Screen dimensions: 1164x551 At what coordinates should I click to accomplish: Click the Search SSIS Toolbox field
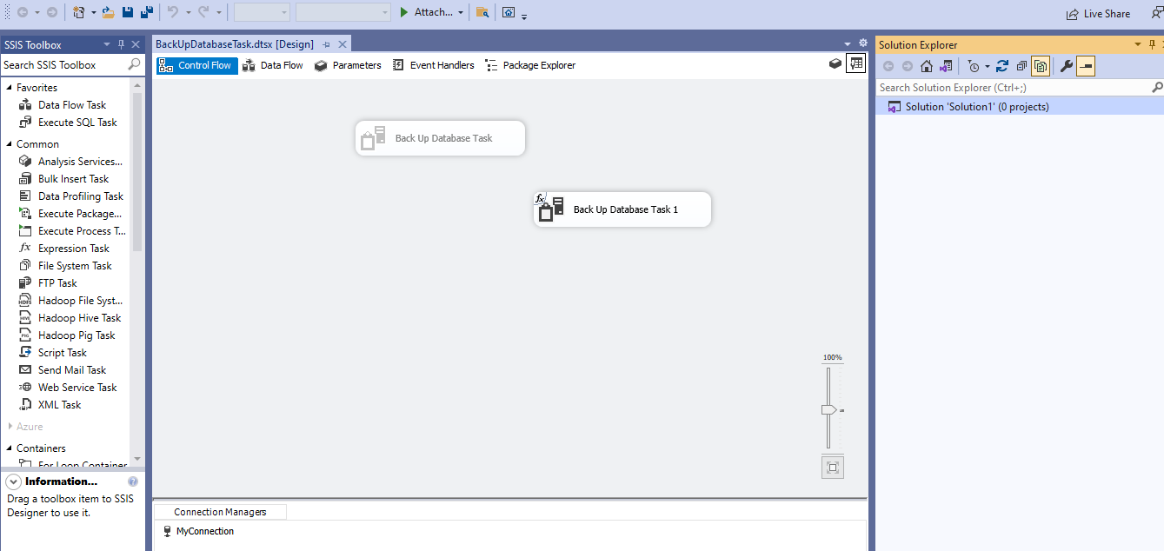click(72, 64)
